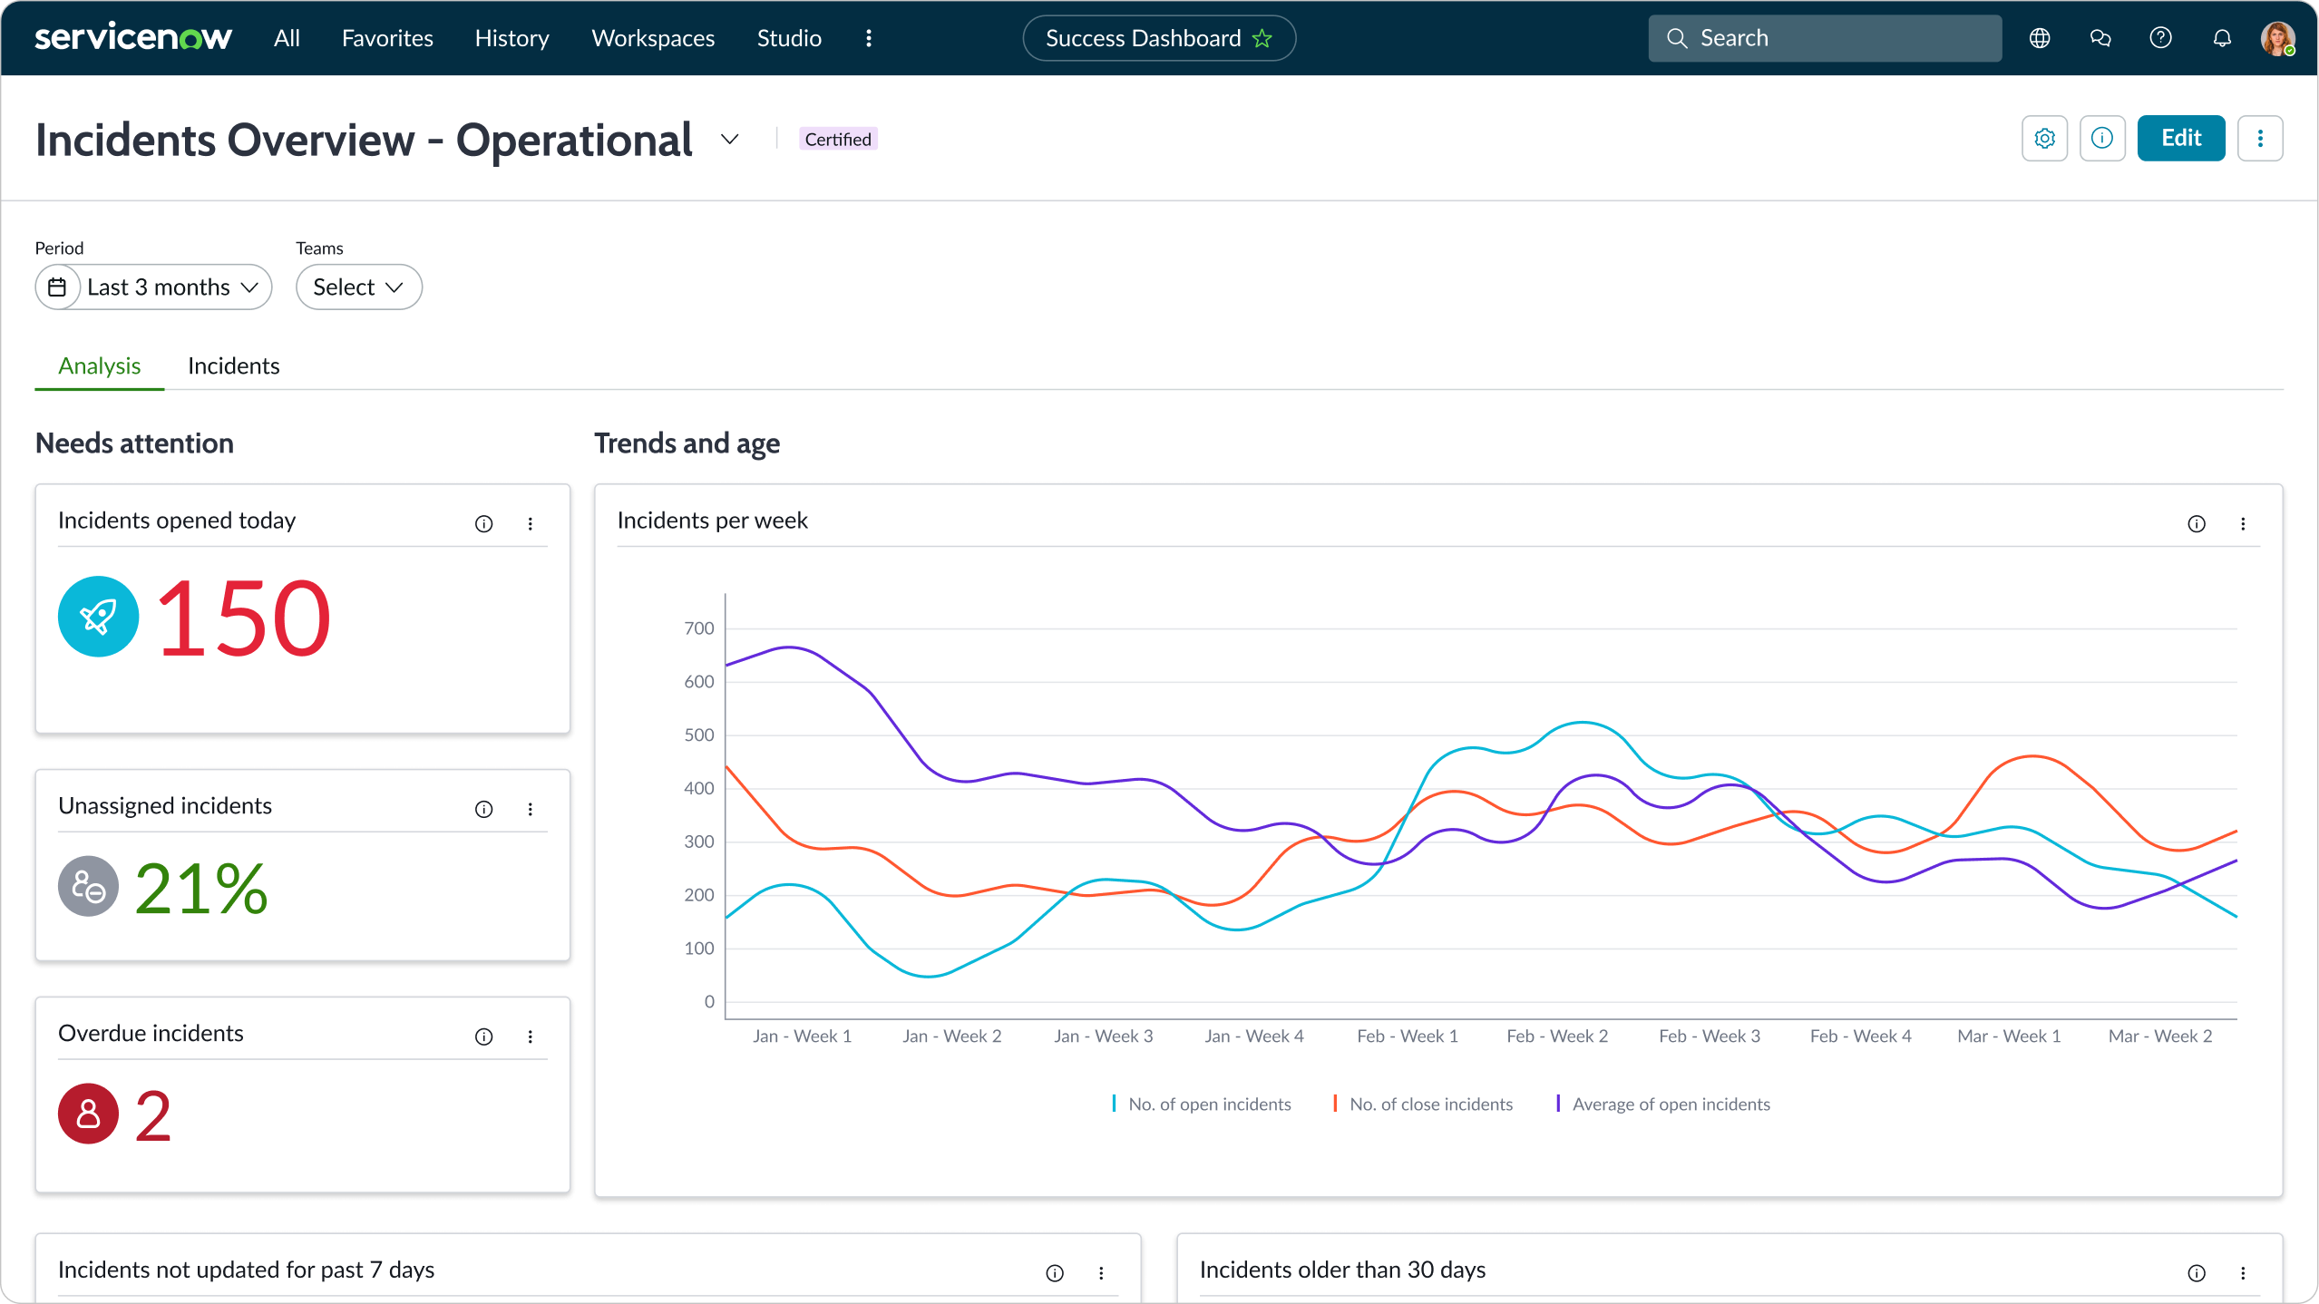
Task: Star the Success Dashboard to favorite it
Action: click(x=1262, y=38)
